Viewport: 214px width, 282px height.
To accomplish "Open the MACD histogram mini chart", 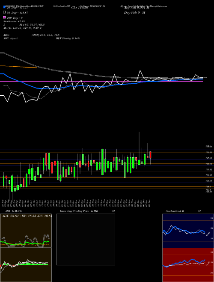I will tap(26, 265).
